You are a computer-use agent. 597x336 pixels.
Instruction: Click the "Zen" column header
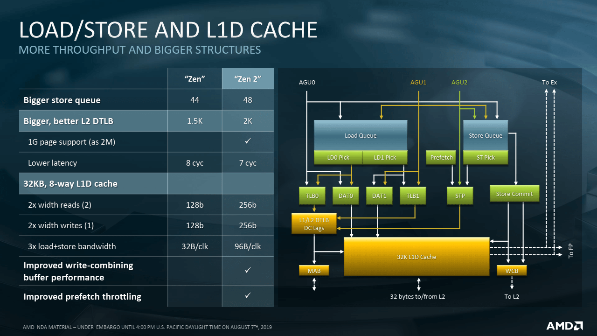(194, 78)
